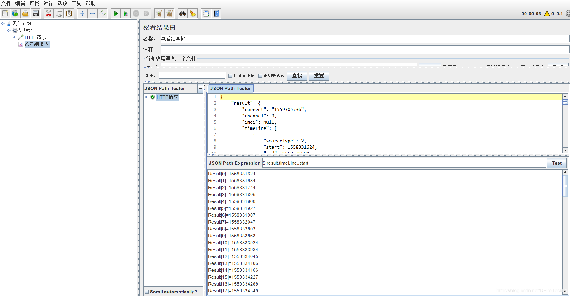
Task: Click the Expand all plus icon
Action: pyautogui.click(x=82, y=13)
